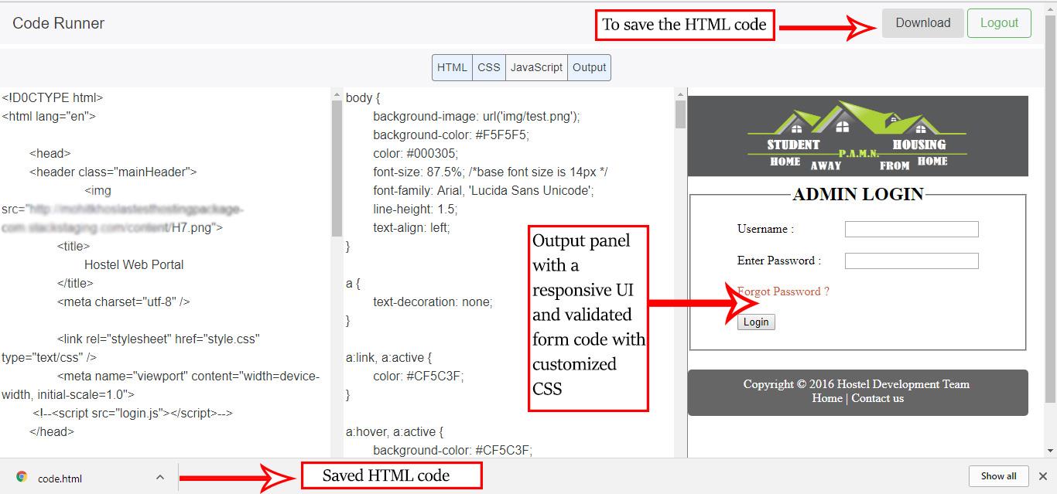The height and width of the screenshot is (494, 1057).
Task: Follow the Home footer link
Action: (x=826, y=398)
